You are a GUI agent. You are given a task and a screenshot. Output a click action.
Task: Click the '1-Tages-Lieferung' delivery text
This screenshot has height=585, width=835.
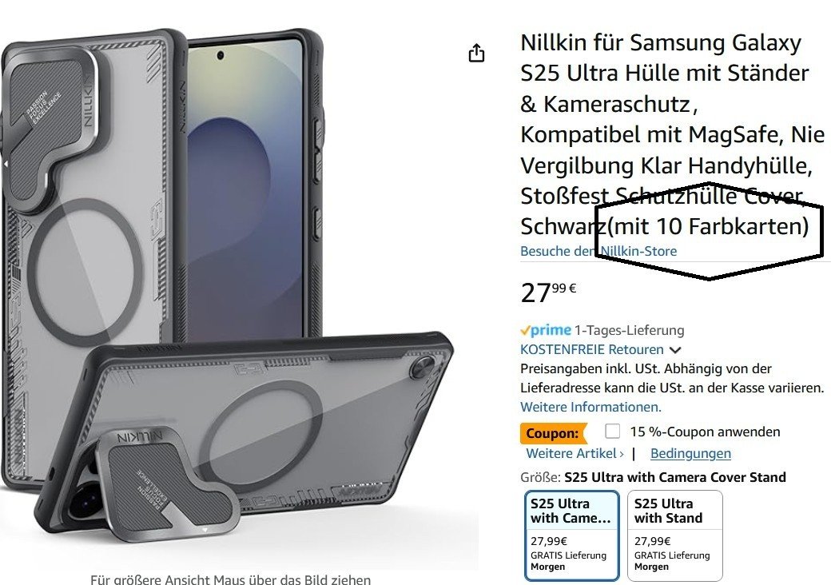pyautogui.click(x=629, y=330)
